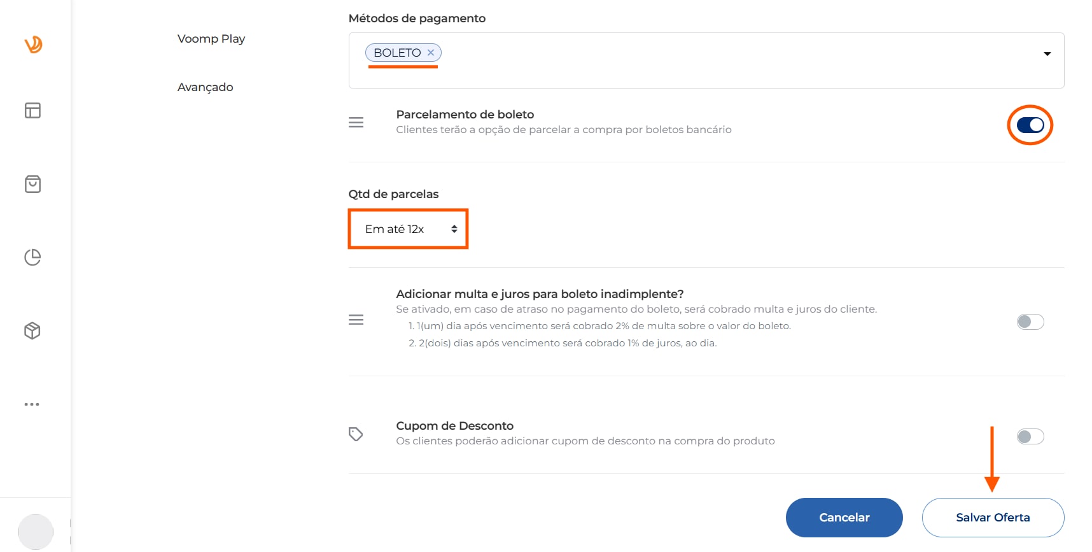Open the box products icon
Image resolution: width=1092 pixels, height=552 pixels.
tap(32, 331)
